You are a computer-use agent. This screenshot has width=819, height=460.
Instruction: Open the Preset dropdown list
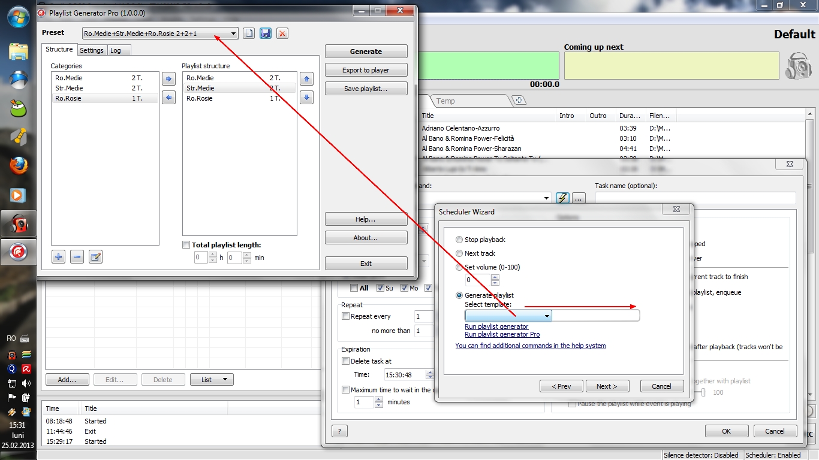(234, 34)
